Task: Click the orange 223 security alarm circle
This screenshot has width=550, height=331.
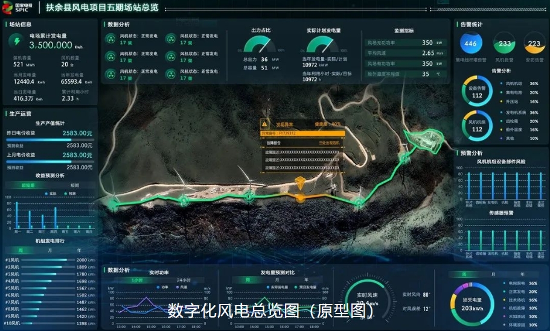Action: point(534,43)
